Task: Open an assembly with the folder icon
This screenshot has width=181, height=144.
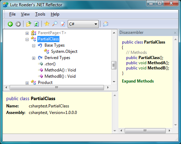Action: (x=29, y=24)
